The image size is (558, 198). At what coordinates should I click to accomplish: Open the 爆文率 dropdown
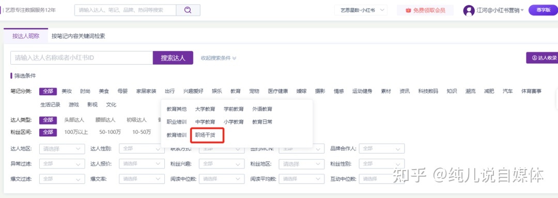point(142,179)
